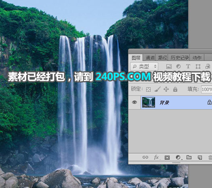
Task: Select the 背景 layer thumbnail
Action: pyautogui.click(x=149, y=102)
